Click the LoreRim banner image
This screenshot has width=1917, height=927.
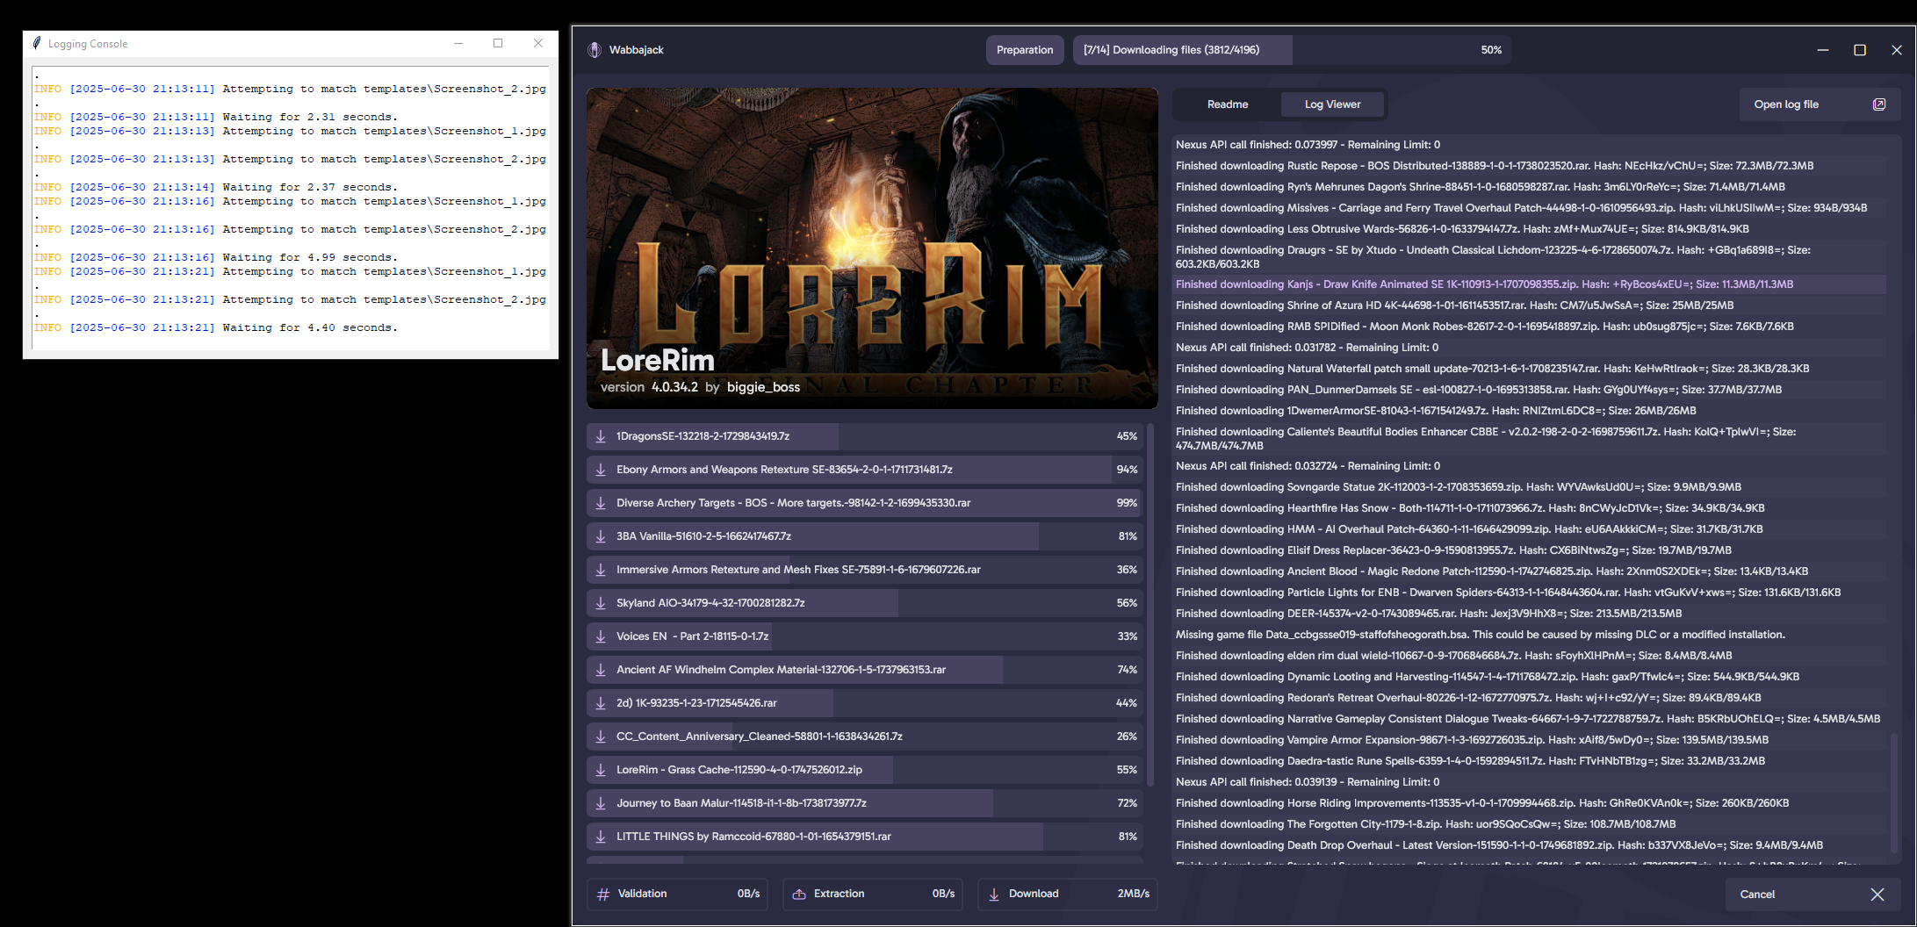click(x=872, y=248)
